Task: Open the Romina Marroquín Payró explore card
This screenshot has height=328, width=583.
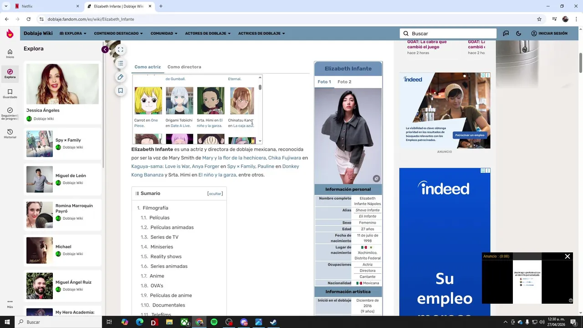Action: [62, 215]
